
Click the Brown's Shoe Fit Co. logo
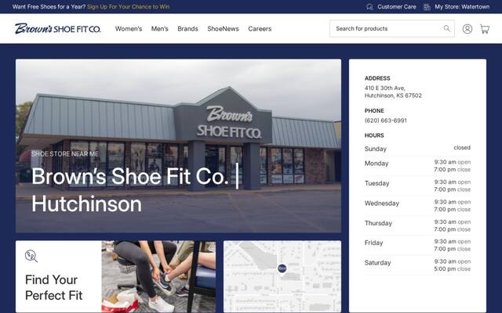click(57, 29)
